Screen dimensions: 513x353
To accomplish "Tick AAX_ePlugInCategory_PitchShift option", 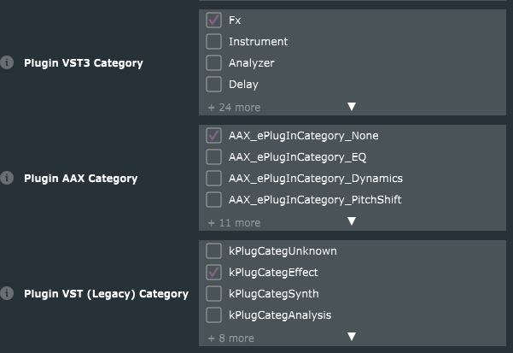I will (213, 199).
